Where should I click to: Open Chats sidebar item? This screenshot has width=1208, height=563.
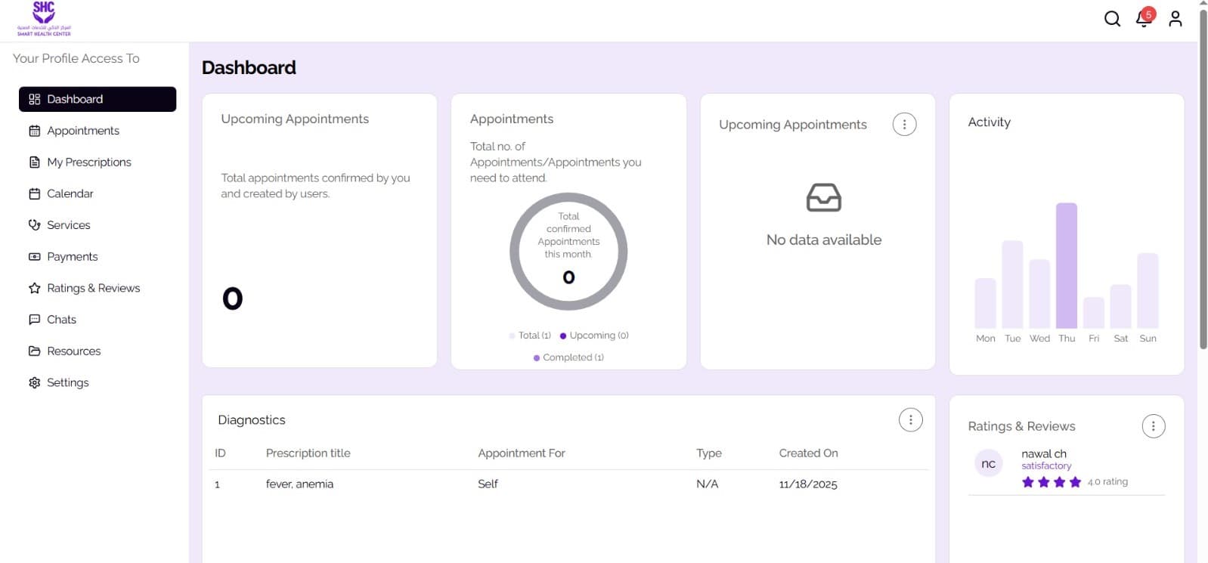coord(98,320)
